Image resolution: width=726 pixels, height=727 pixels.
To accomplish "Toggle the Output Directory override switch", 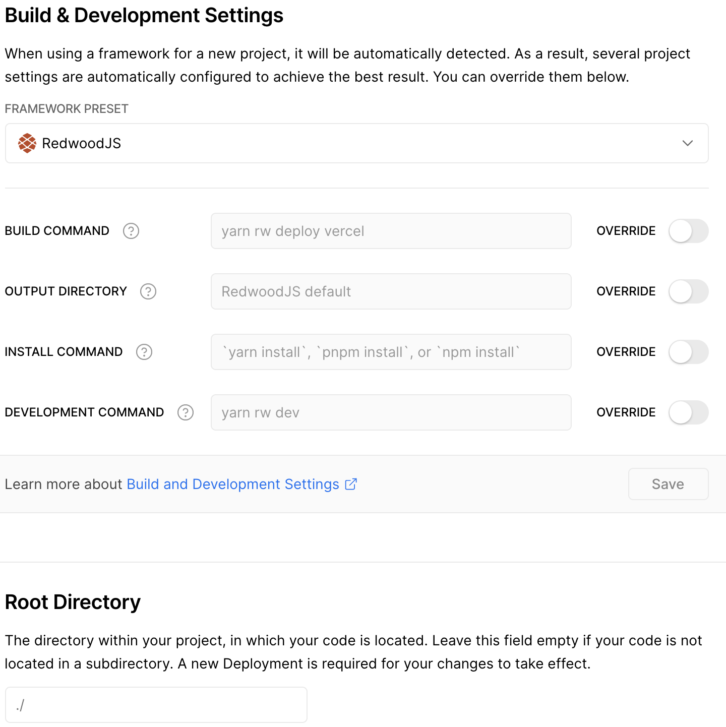I will pos(688,291).
